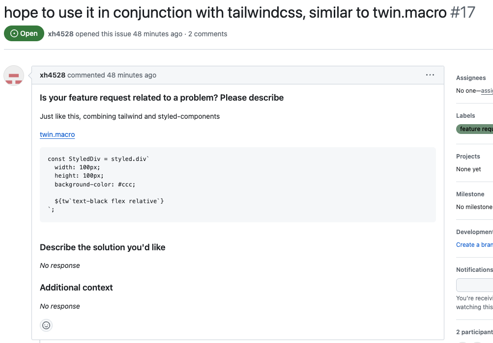Open the Milestone sidebar section
Screen dimensions: 493x343
[470, 194]
